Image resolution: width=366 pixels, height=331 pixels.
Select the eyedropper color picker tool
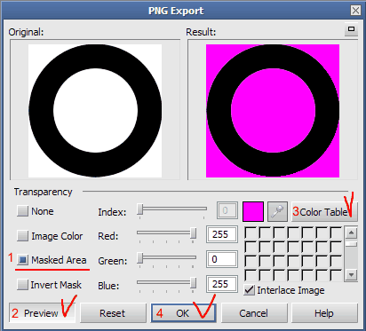(277, 211)
